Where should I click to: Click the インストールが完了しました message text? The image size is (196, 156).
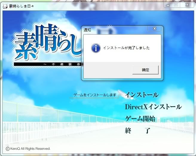point(126,48)
